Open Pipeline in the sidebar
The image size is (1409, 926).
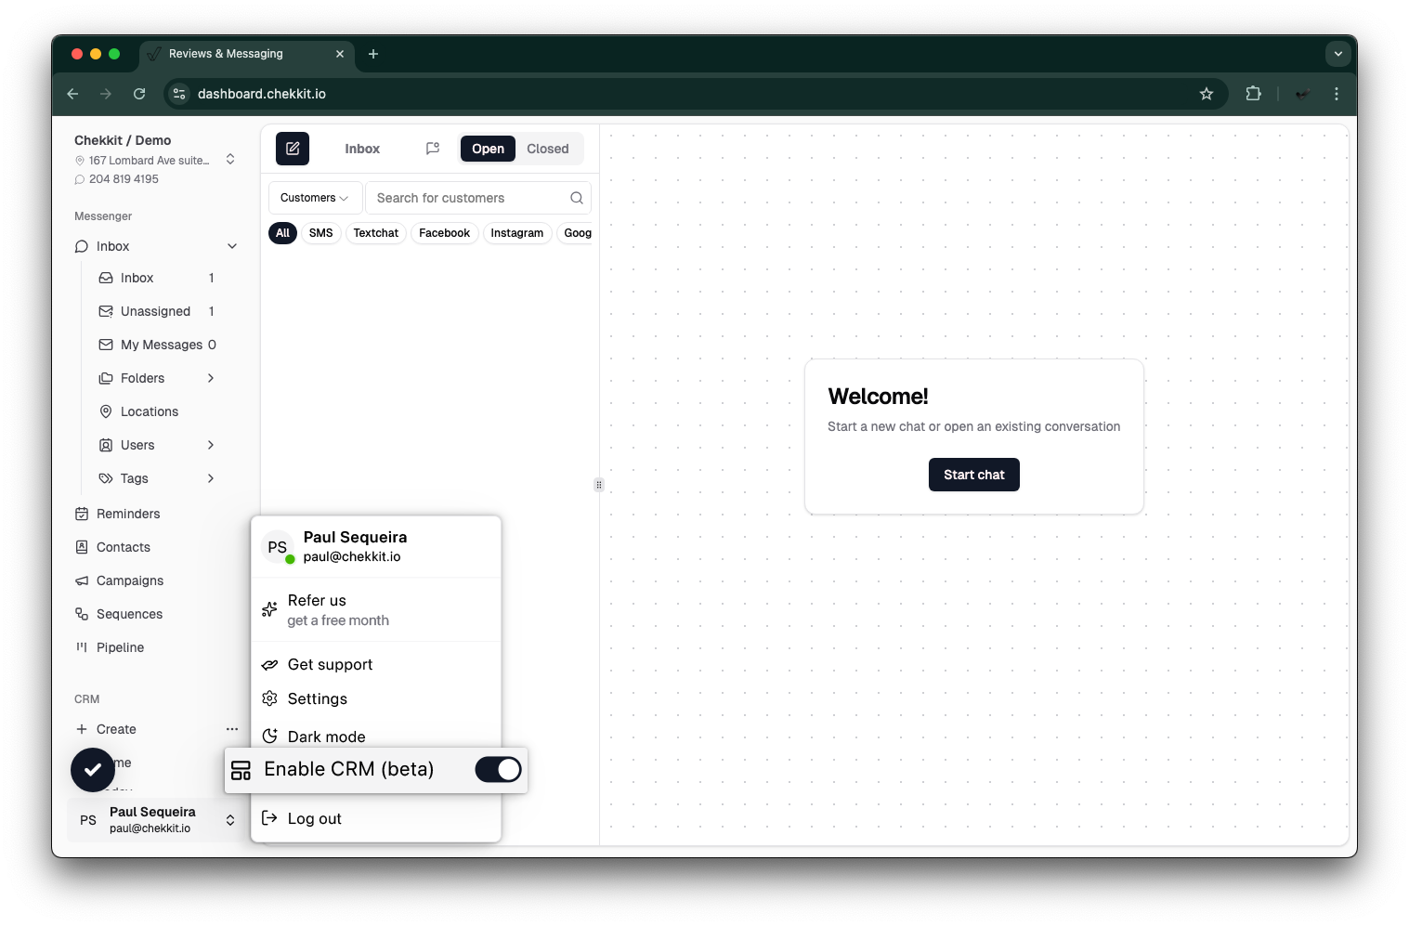(120, 647)
